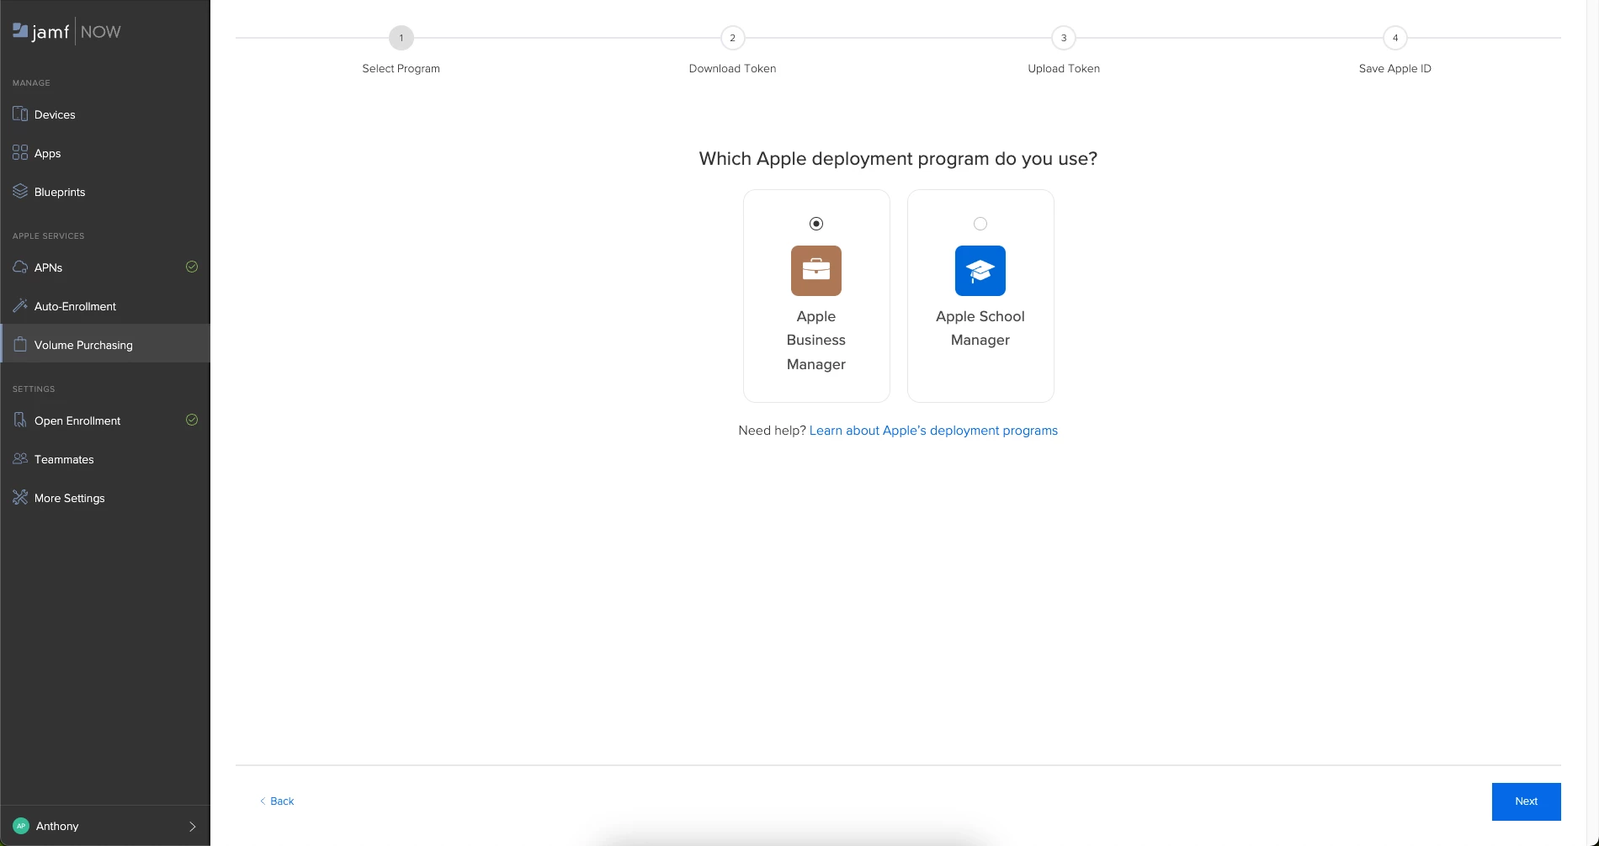Click the green checkmark next to APNs
Screen dimensions: 1599x846
pos(192,267)
